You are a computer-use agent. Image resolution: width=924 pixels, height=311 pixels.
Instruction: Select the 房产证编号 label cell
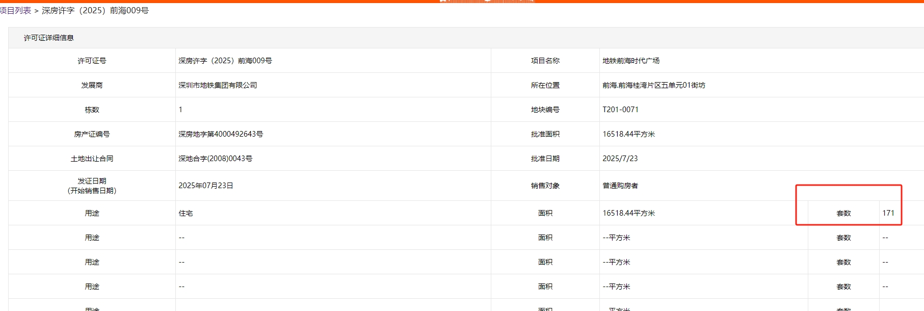(x=92, y=134)
